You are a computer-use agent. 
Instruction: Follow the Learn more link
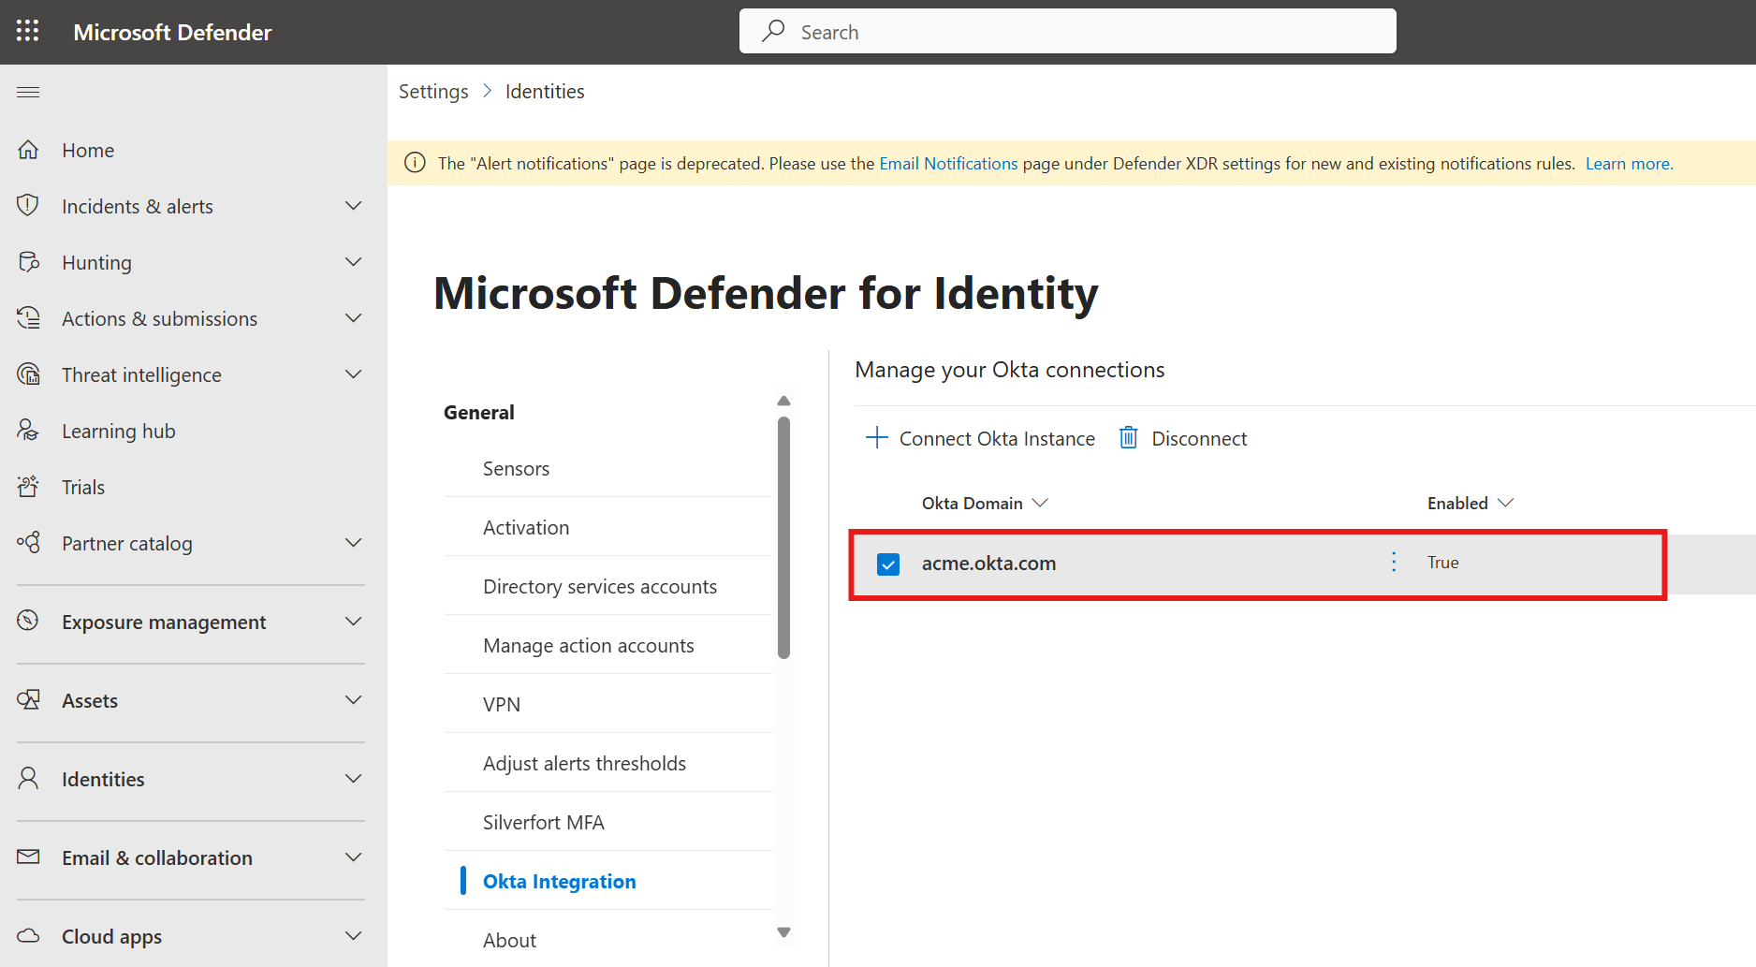click(x=1629, y=164)
